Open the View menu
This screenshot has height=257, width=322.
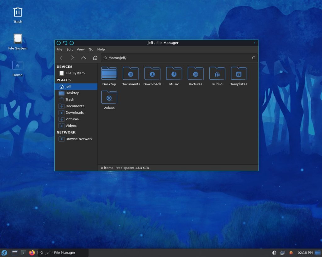(x=80, y=49)
